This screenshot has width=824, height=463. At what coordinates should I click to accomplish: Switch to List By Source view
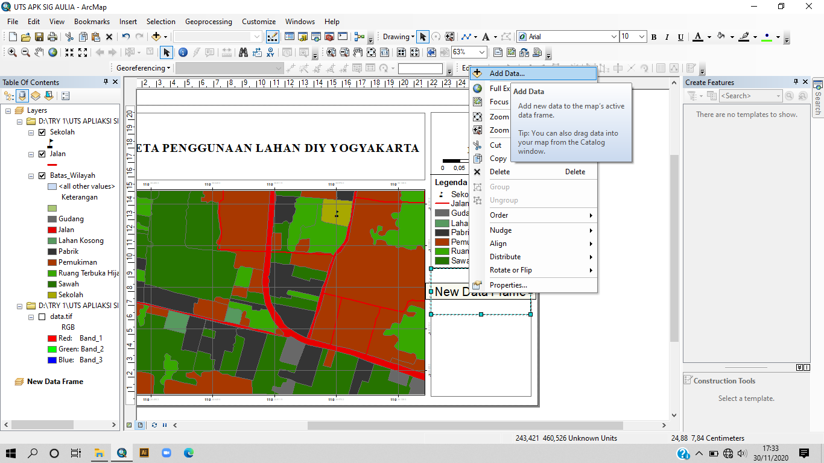[22, 96]
